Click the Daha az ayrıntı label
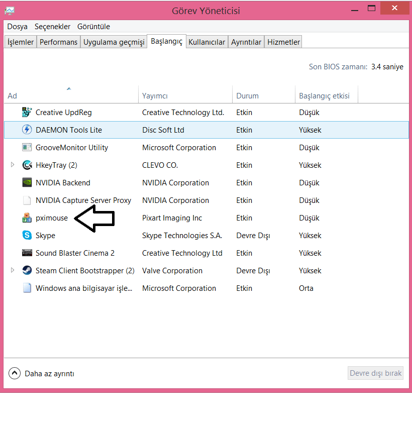412x431 pixels. 49,374
